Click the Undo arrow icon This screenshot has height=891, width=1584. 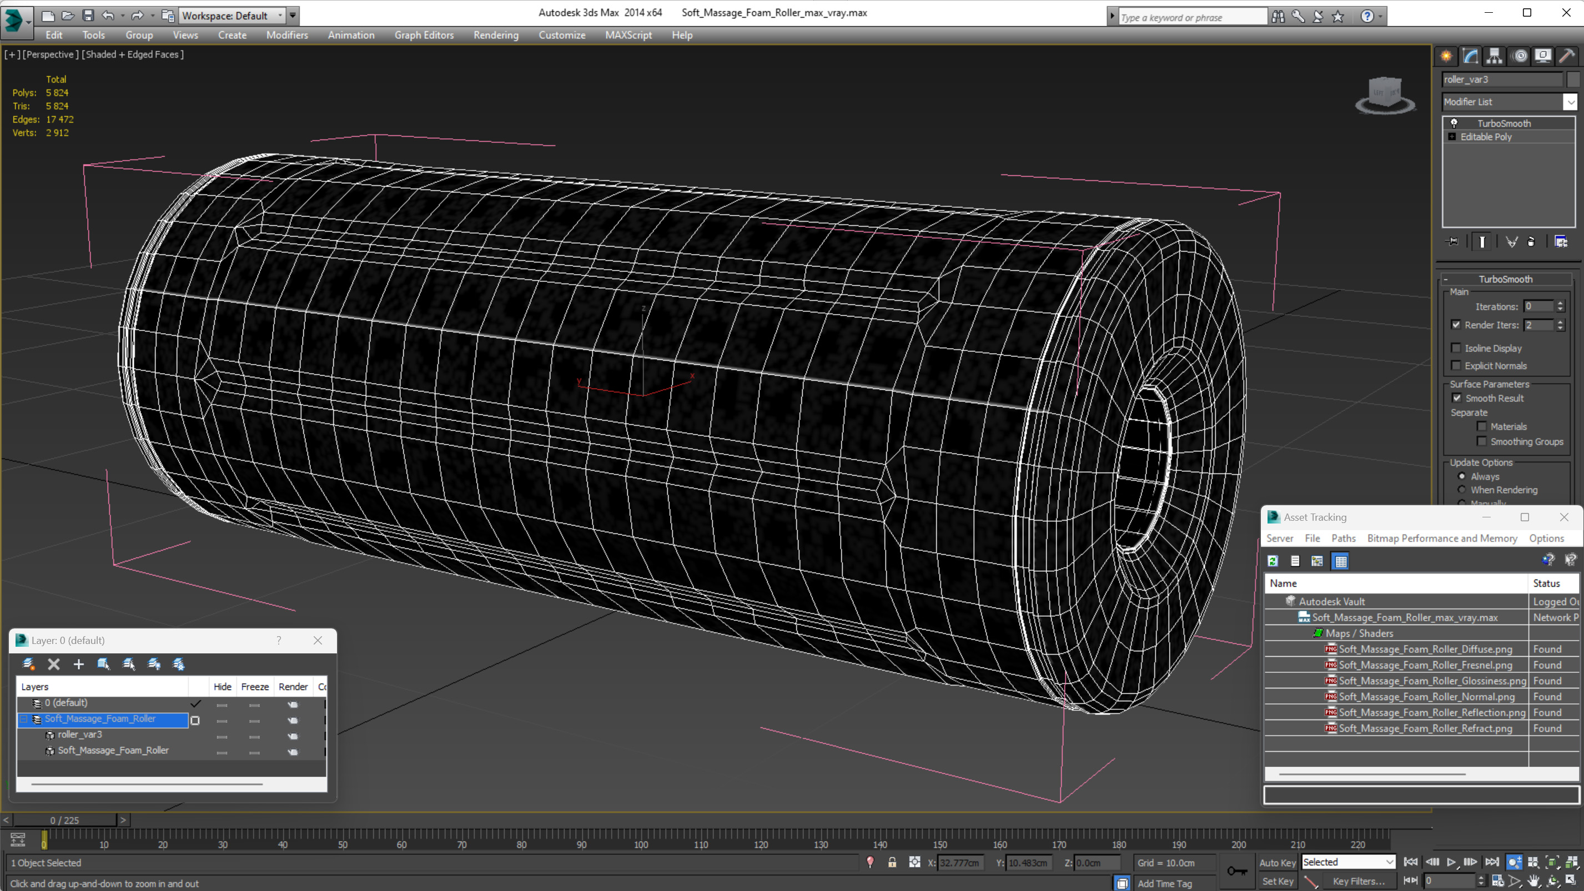pos(108,16)
